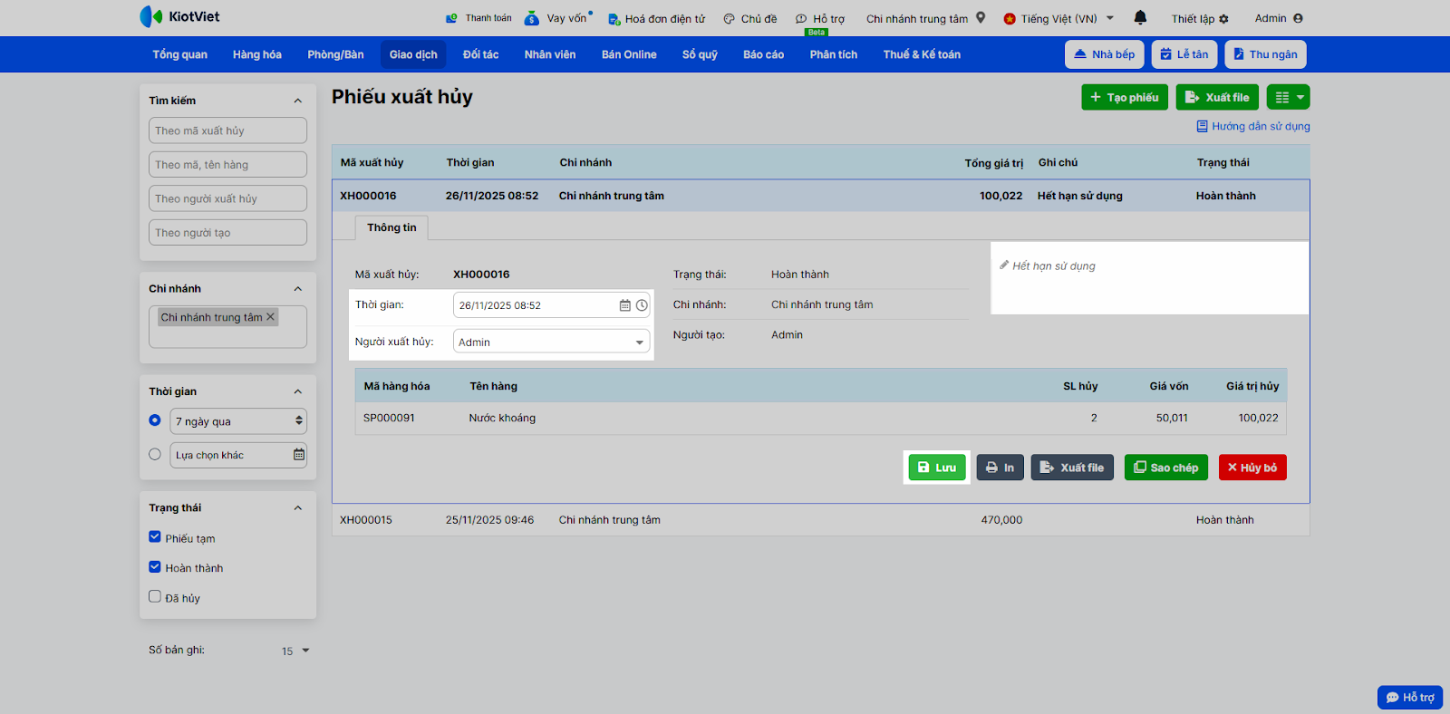Open the Tổng quan menu

point(179,54)
